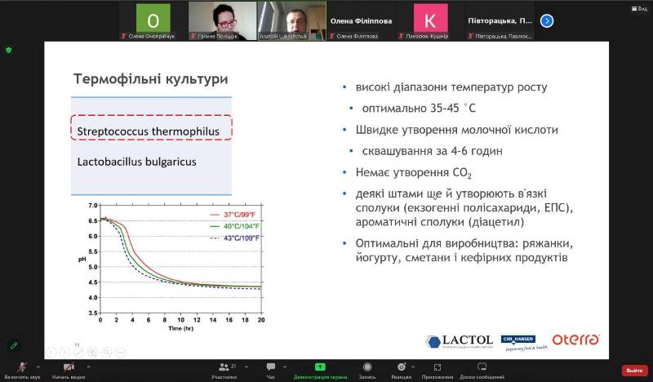Select Олена Онопрійчук participant tile
653x382 pixels.
(153, 21)
